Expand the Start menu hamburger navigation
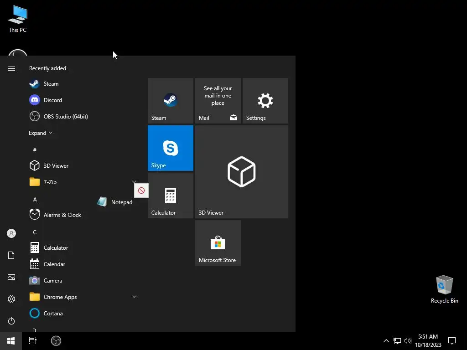 11,68
